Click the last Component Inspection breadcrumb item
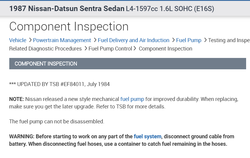 [165, 49]
